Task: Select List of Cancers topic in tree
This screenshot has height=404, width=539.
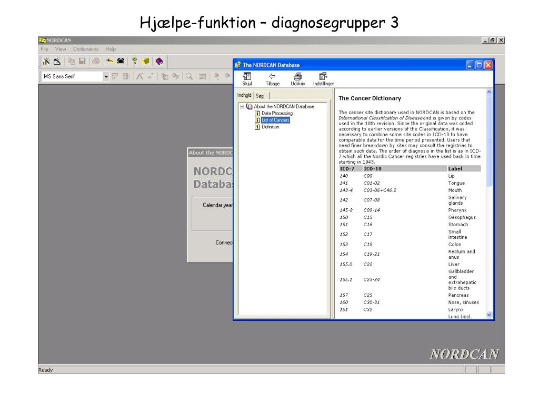Action: pyautogui.click(x=276, y=120)
